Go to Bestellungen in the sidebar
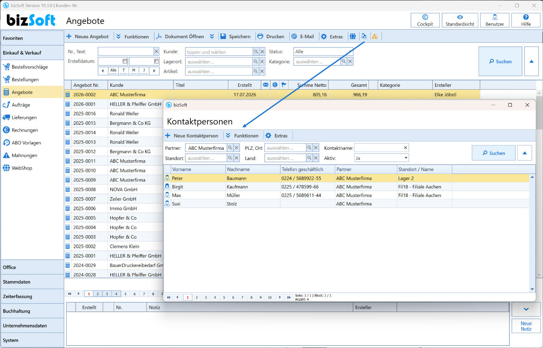Screen dimensions: 543x348 tap(32, 80)
